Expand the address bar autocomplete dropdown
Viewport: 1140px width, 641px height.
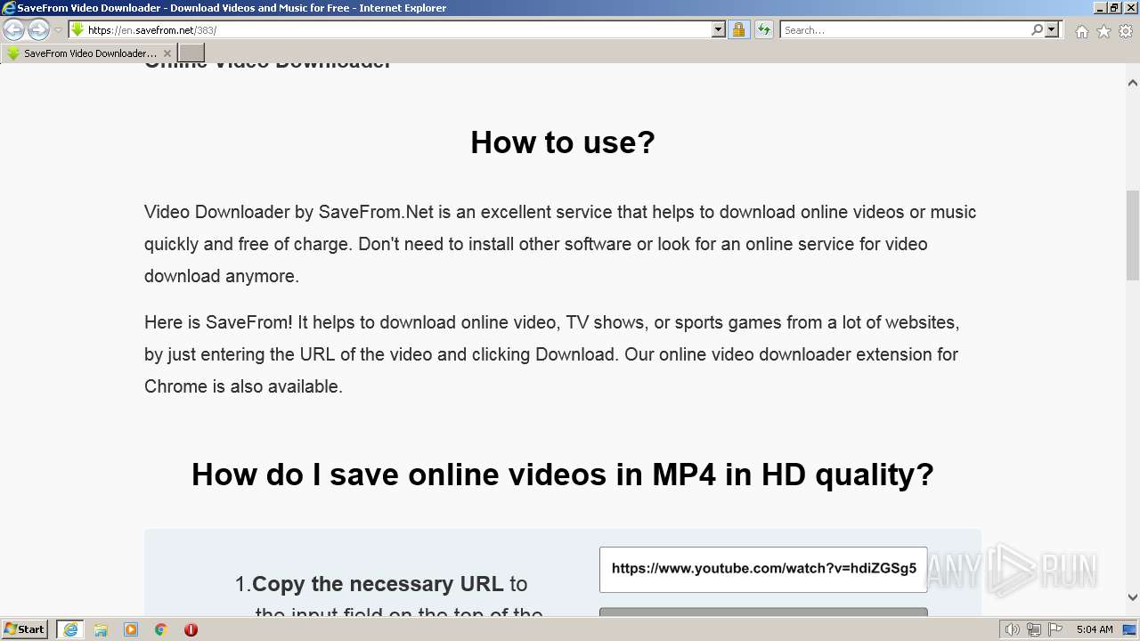coord(719,29)
